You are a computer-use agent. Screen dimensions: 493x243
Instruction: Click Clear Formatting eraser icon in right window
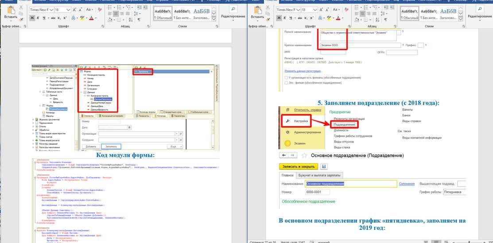(x=346, y=9)
